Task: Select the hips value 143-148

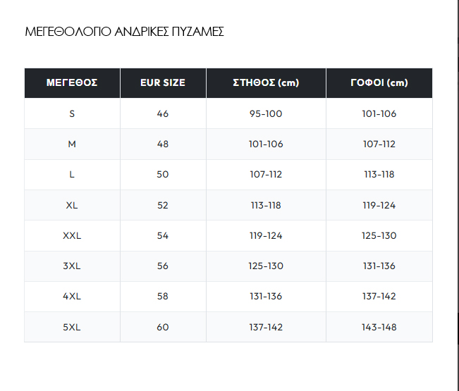Action: click(x=379, y=327)
